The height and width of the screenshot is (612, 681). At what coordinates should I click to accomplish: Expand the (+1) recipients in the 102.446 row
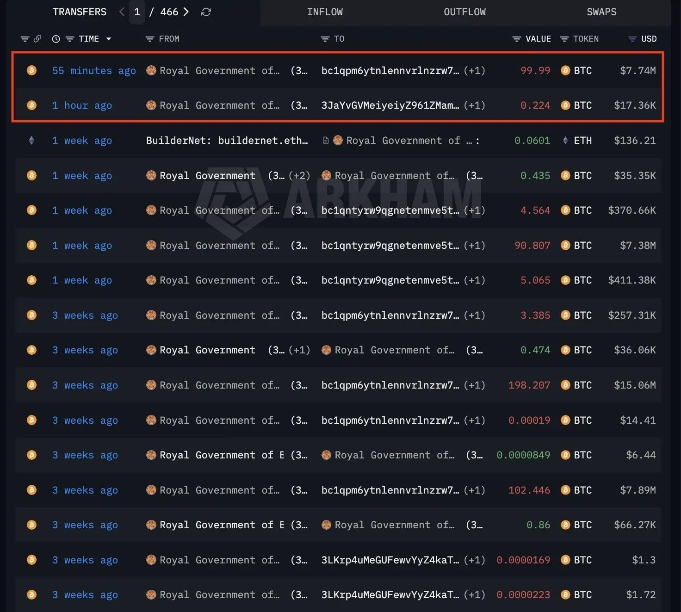[x=475, y=490]
